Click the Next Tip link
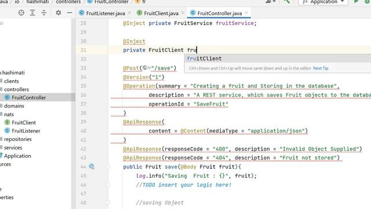The width and height of the screenshot is (371, 209). (321, 69)
